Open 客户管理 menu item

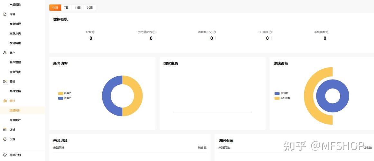[x=15, y=62]
